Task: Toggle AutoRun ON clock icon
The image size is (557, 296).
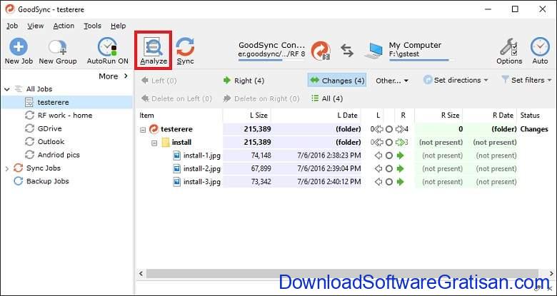Action: tap(107, 47)
